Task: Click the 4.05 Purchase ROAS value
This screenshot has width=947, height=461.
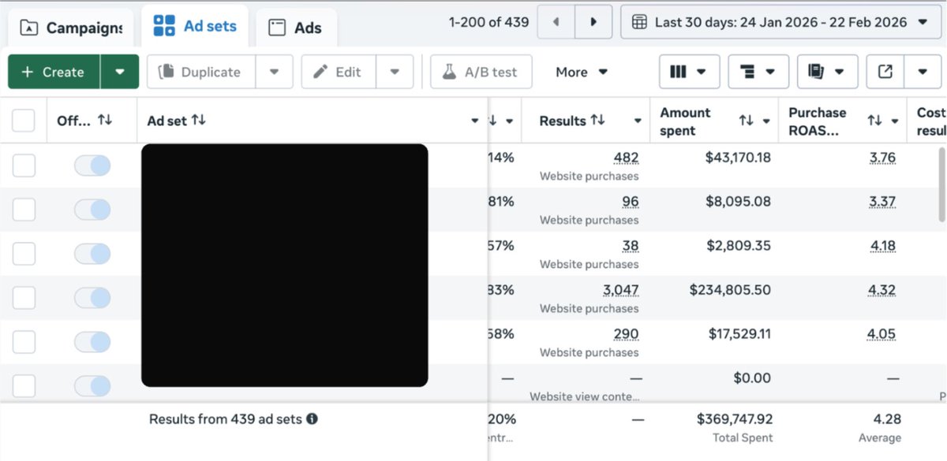Action: point(881,334)
